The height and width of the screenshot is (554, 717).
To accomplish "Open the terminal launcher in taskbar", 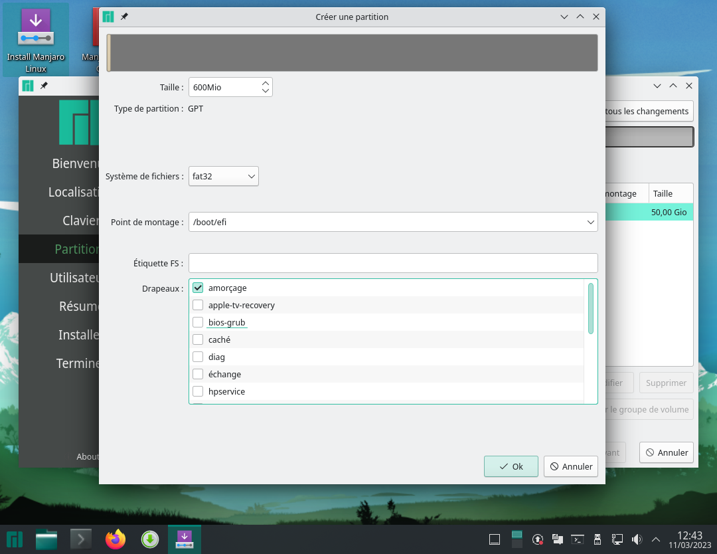I will click(x=81, y=539).
